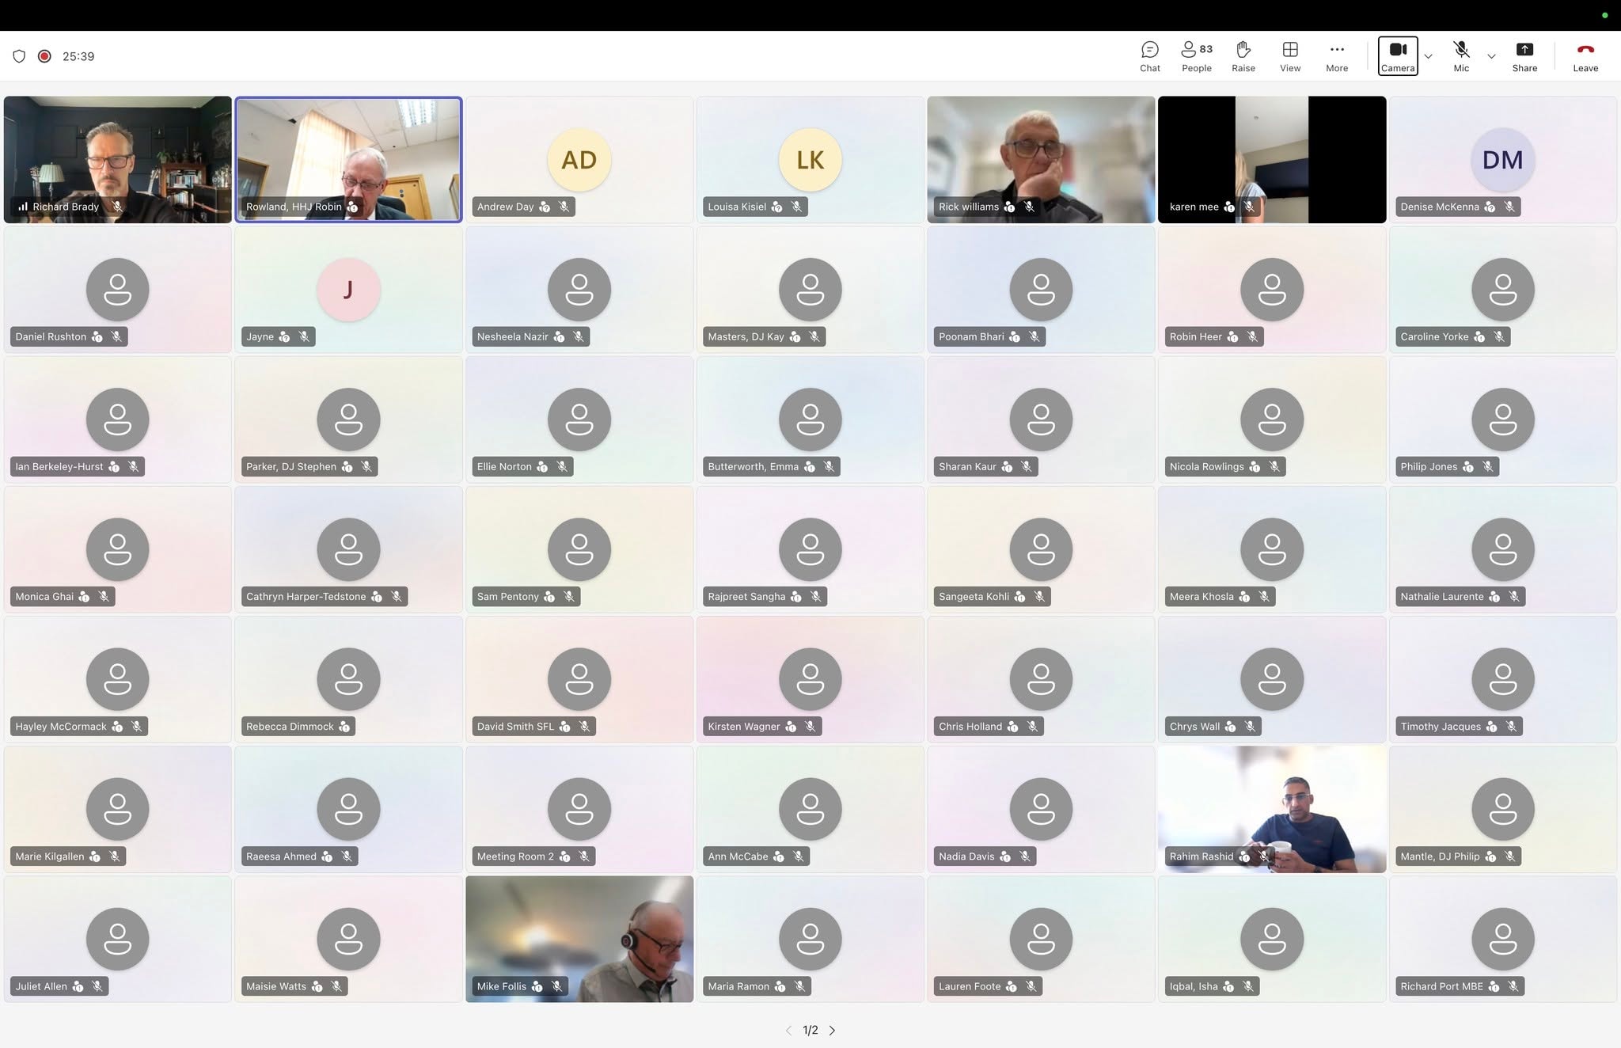
Task: Click the Nesheela Nazir name label
Action: pos(512,336)
